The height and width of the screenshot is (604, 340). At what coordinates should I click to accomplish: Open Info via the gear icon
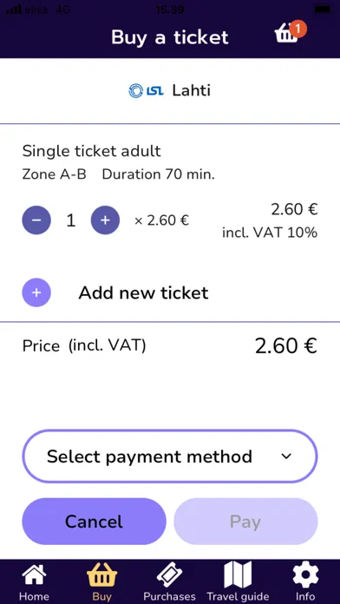point(305,575)
